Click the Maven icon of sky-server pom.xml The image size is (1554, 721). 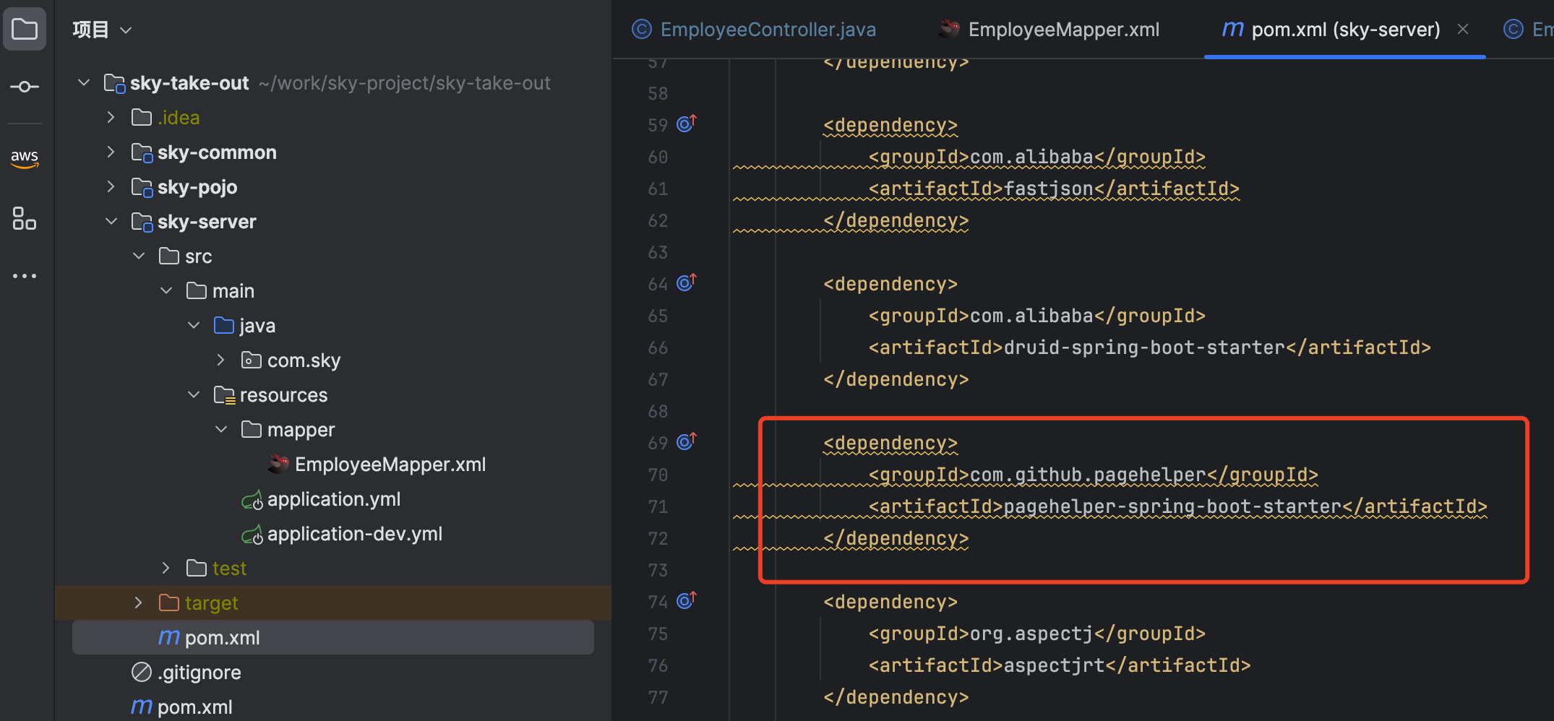(169, 637)
